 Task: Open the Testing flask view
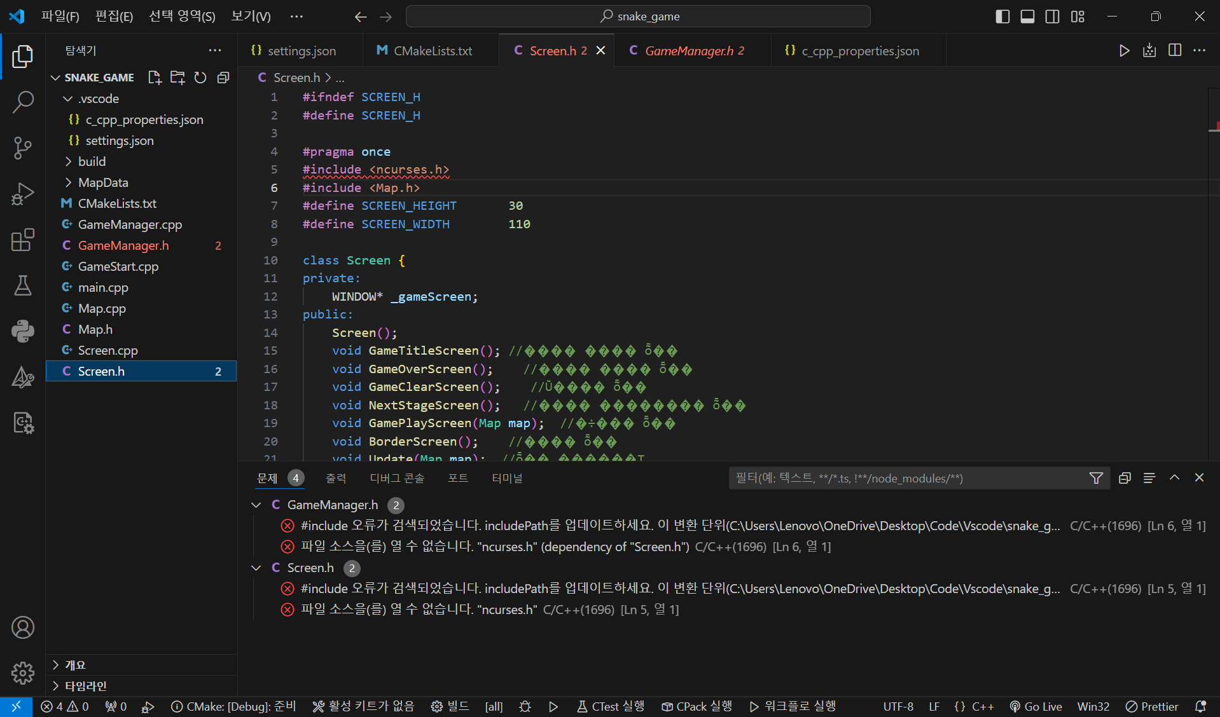pos(23,285)
